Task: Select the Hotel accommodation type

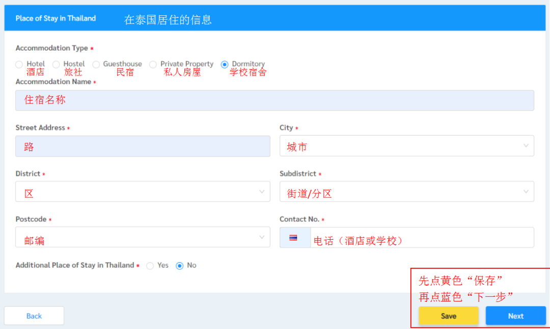Action: click(x=19, y=64)
